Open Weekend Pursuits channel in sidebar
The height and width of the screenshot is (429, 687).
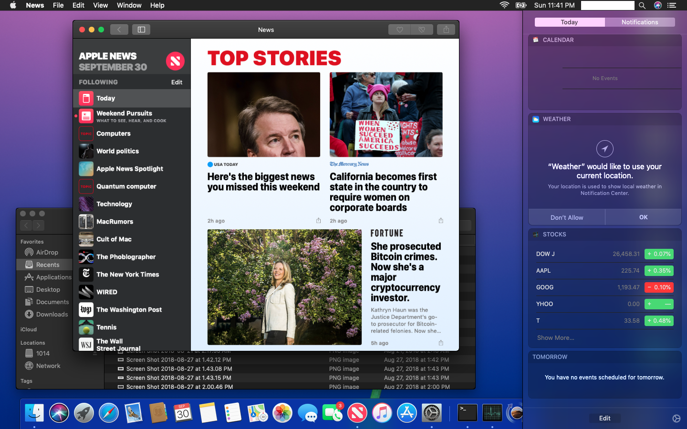(132, 116)
